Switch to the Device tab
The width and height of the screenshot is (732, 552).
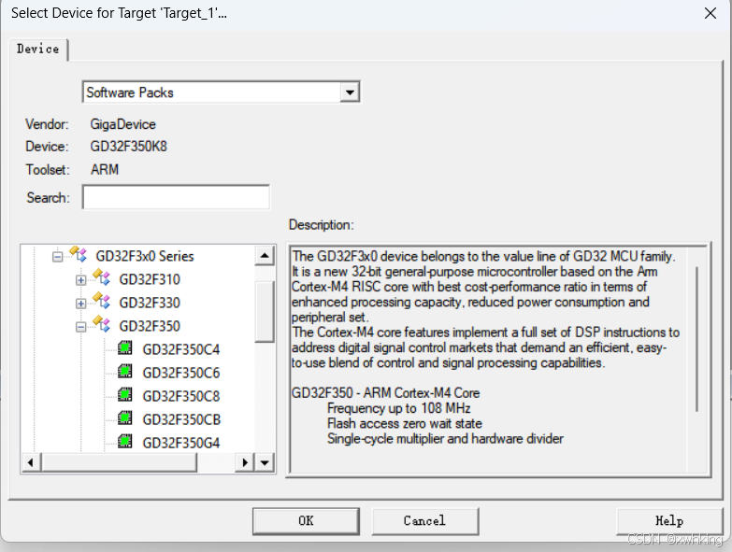pos(38,49)
